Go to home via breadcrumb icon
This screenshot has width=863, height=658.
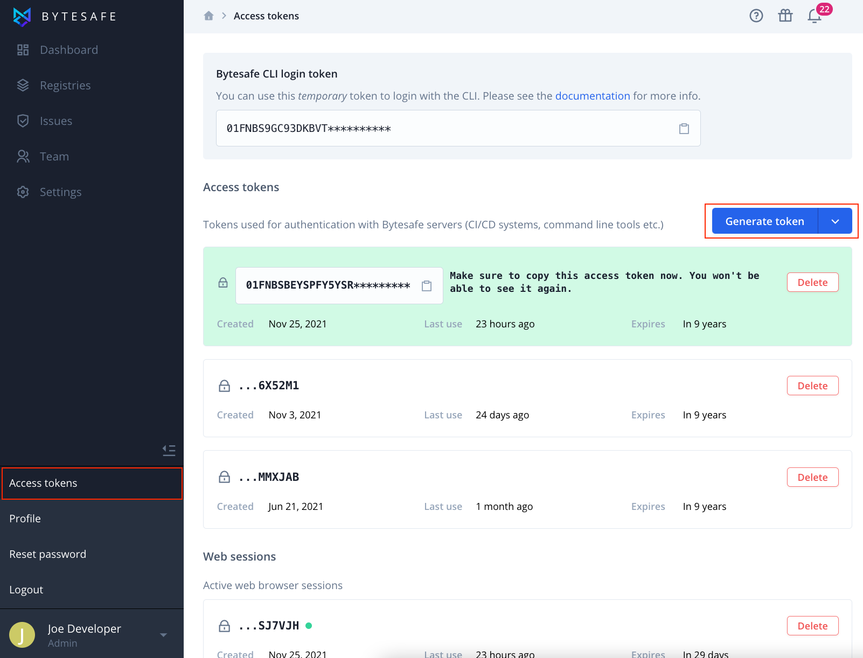[208, 16]
